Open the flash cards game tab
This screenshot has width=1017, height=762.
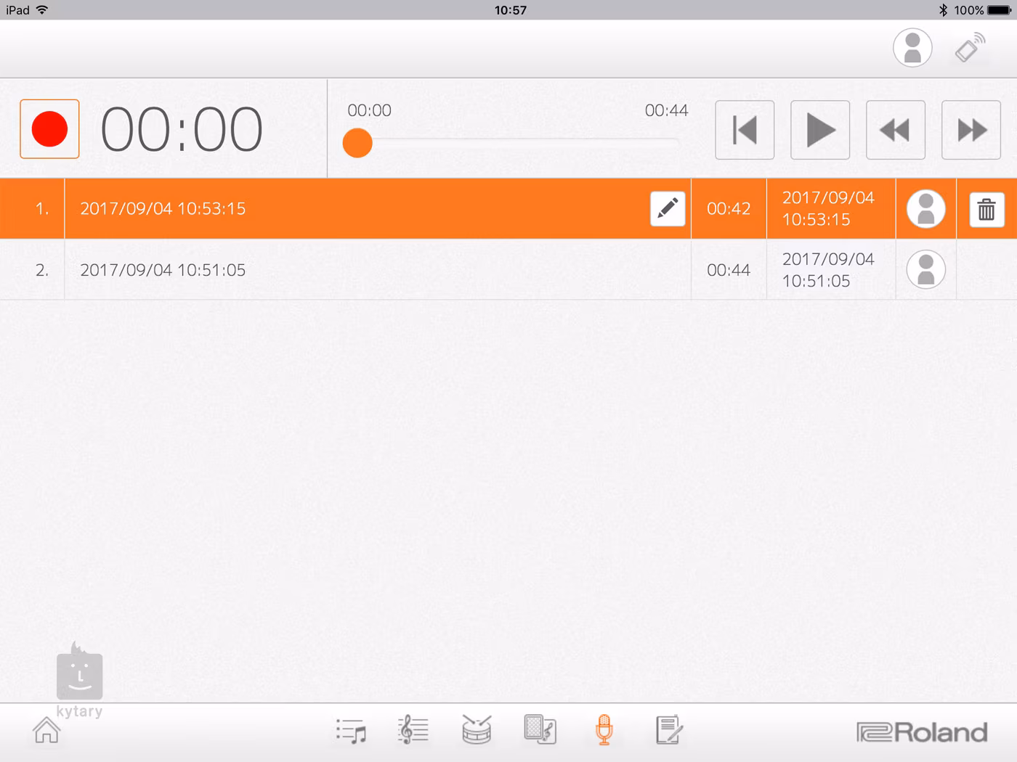[x=540, y=730]
